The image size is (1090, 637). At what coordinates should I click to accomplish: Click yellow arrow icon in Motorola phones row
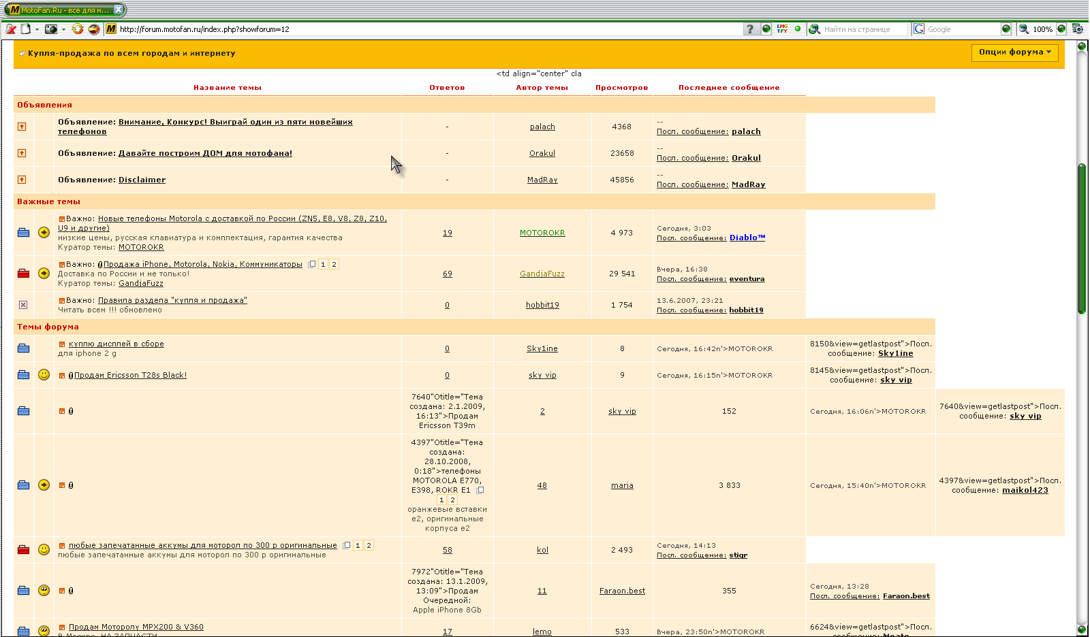coord(44,232)
